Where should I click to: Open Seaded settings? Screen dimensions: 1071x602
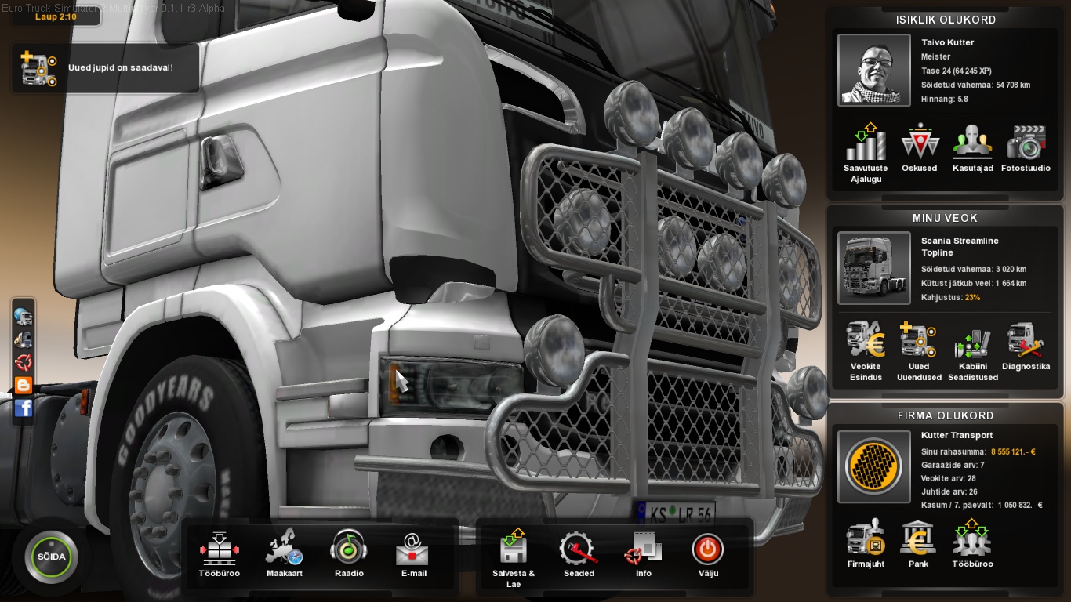[x=579, y=554]
